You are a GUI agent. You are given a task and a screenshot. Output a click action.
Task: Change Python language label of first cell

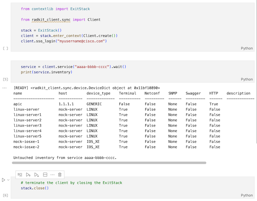coord(247,48)
